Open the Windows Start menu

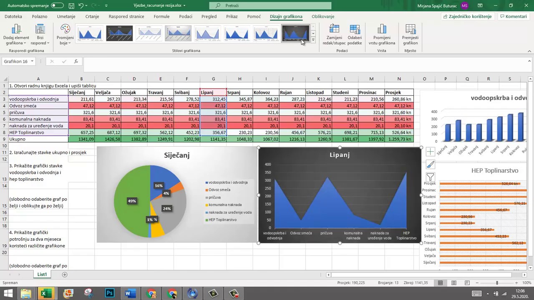pos(8,293)
